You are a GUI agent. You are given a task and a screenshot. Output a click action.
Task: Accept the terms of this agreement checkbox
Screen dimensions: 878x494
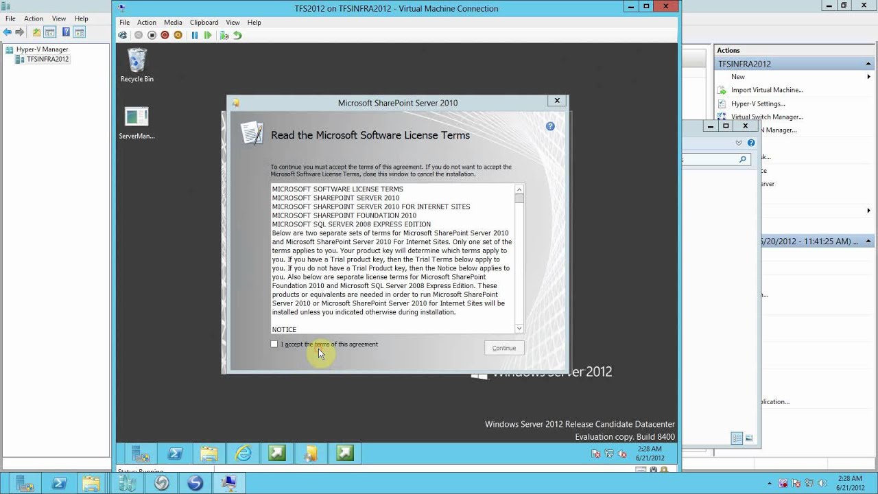274,344
